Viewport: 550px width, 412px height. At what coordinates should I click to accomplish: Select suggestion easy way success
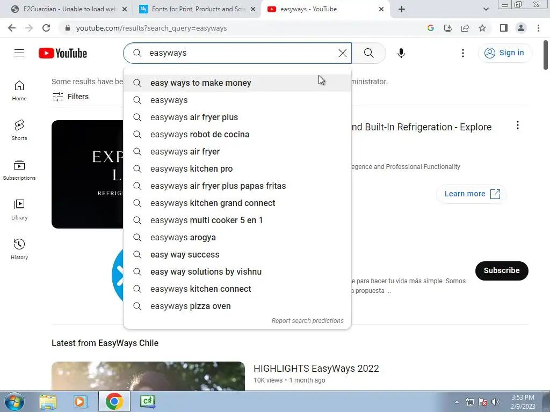(x=237, y=255)
